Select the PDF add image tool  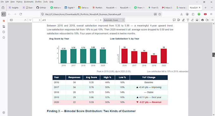pos(197,20)
